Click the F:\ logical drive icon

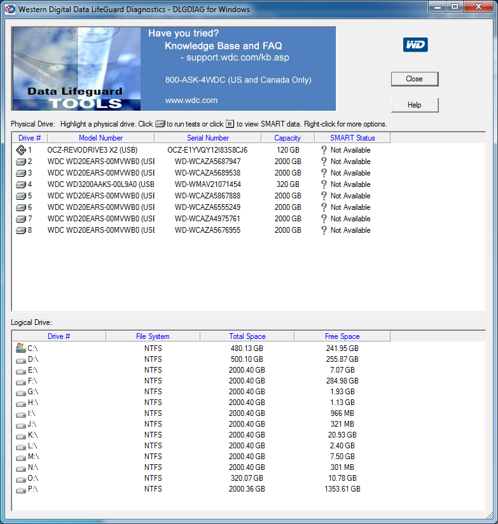[x=21, y=382]
